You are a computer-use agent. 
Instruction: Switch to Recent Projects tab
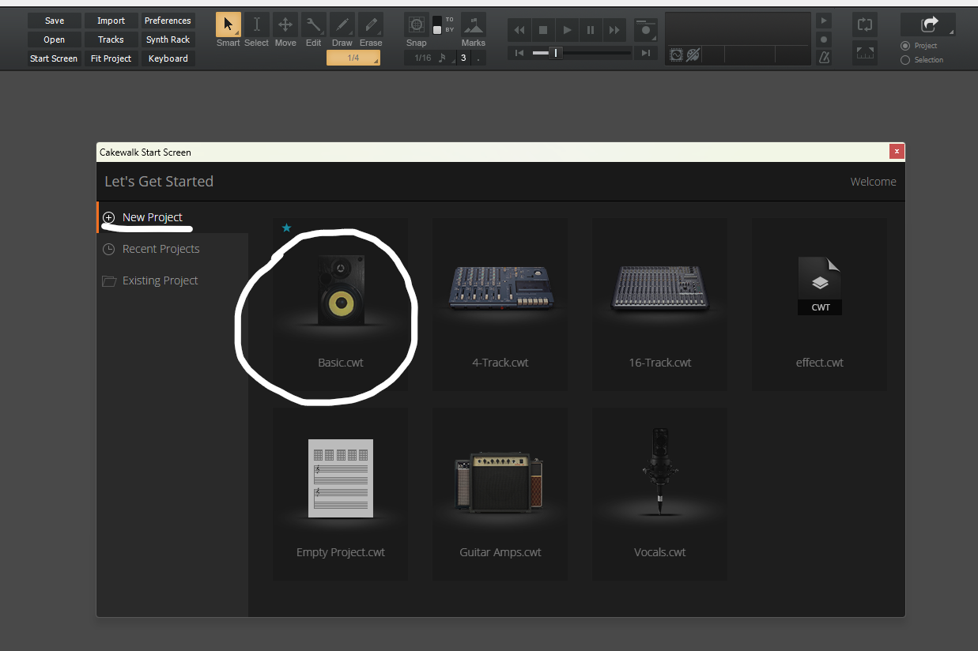point(172,249)
